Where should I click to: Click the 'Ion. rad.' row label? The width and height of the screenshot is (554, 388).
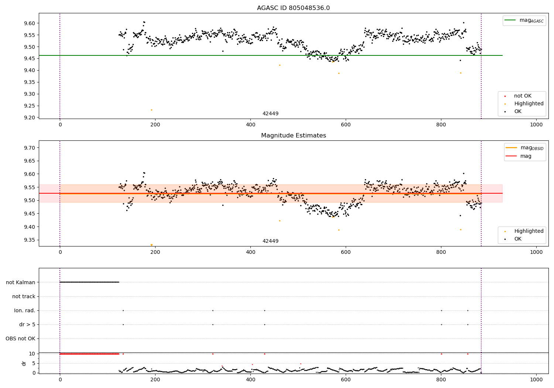pos(25,310)
